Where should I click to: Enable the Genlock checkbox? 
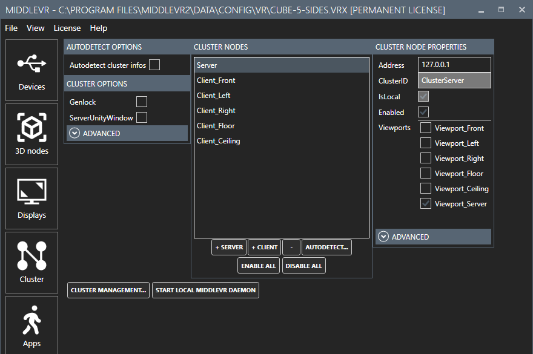(x=141, y=102)
